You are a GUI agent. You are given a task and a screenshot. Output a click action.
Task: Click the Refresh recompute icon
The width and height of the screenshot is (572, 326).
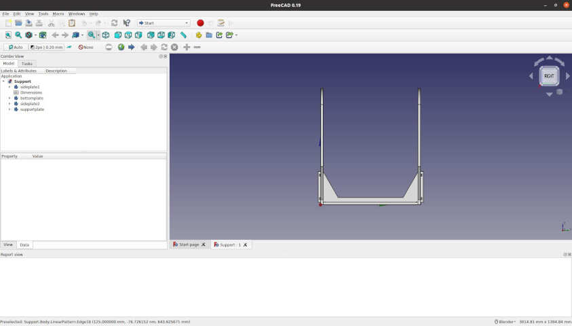click(x=114, y=23)
